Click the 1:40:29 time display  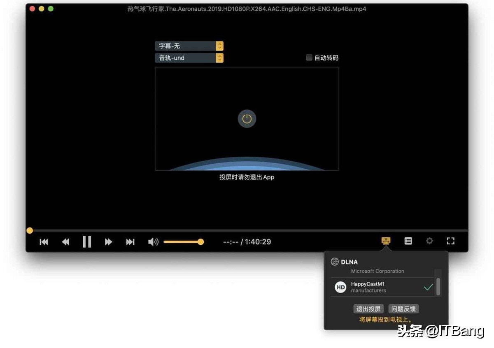coord(258,242)
